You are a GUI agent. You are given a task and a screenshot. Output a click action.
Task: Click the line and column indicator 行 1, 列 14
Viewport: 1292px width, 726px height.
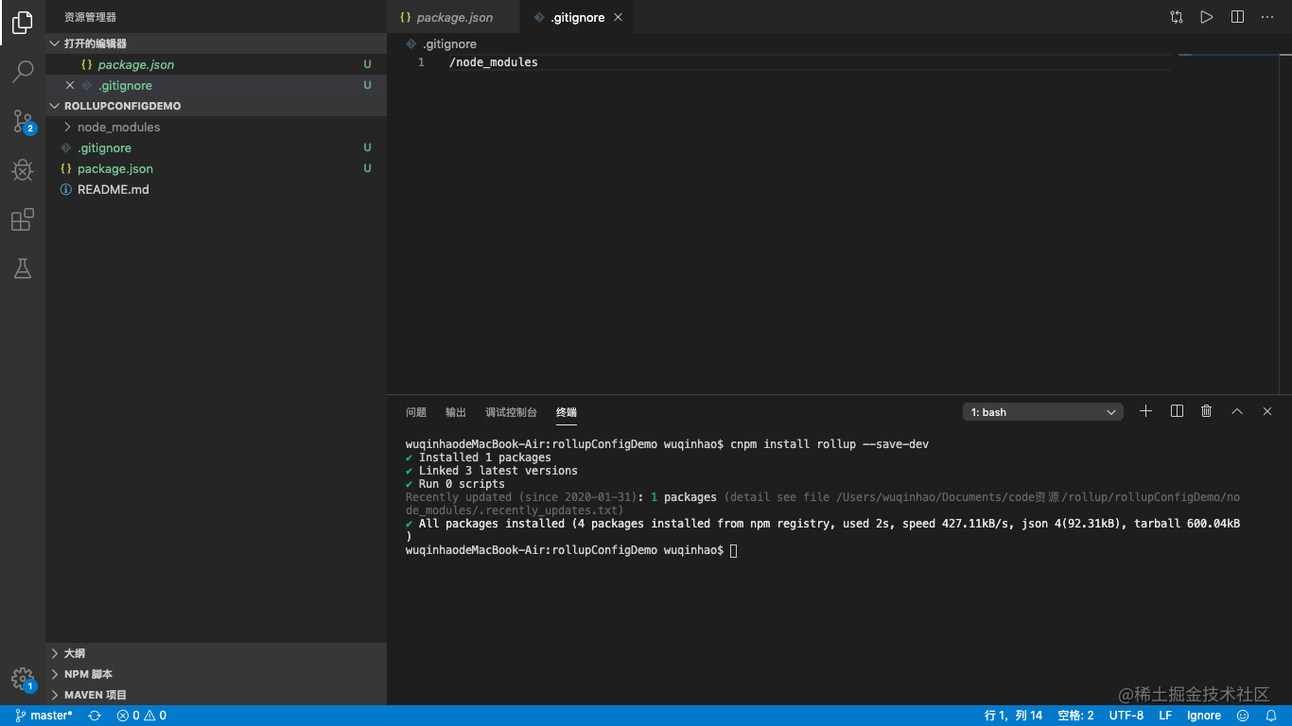click(1013, 716)
